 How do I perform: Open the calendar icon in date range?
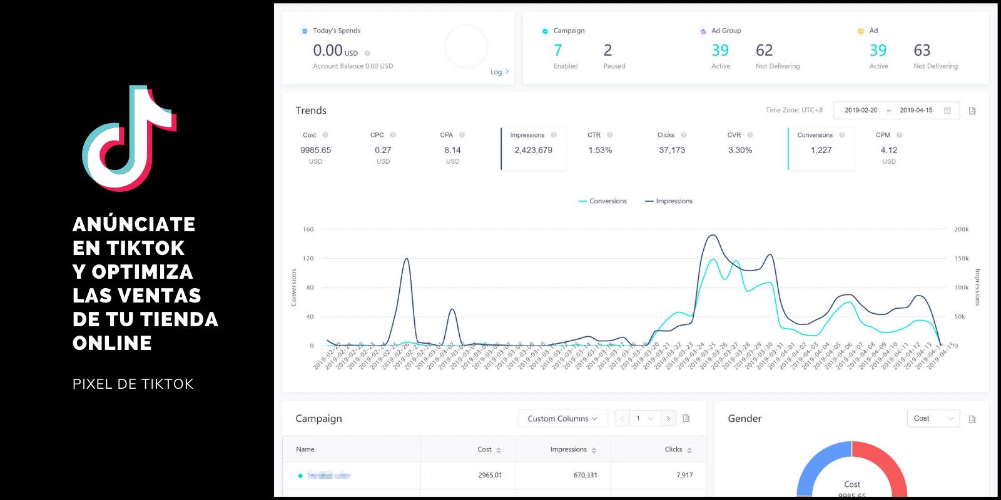[x=947, y=111]
